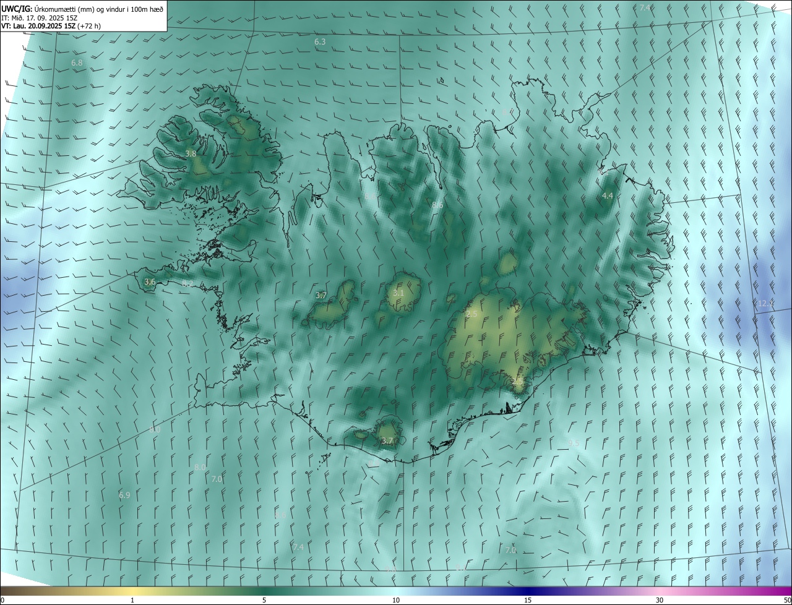
Task: Click the 15 tick label on the color scale
Action: (528, 600)
